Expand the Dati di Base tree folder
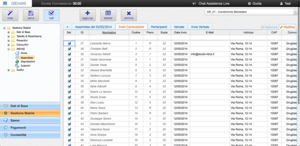 pos(8,32)
